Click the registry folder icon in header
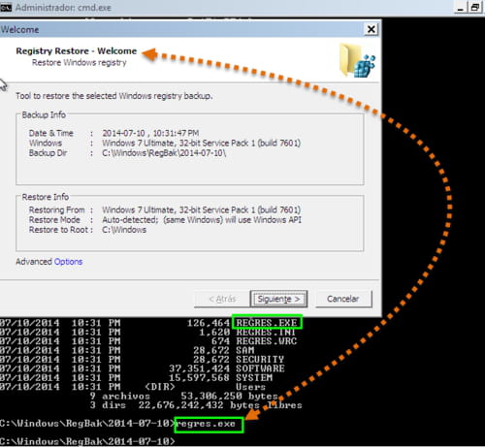Image resolution: width=485 pixels, height=447 pixels. pyautogui.click(x=357, y=60)
